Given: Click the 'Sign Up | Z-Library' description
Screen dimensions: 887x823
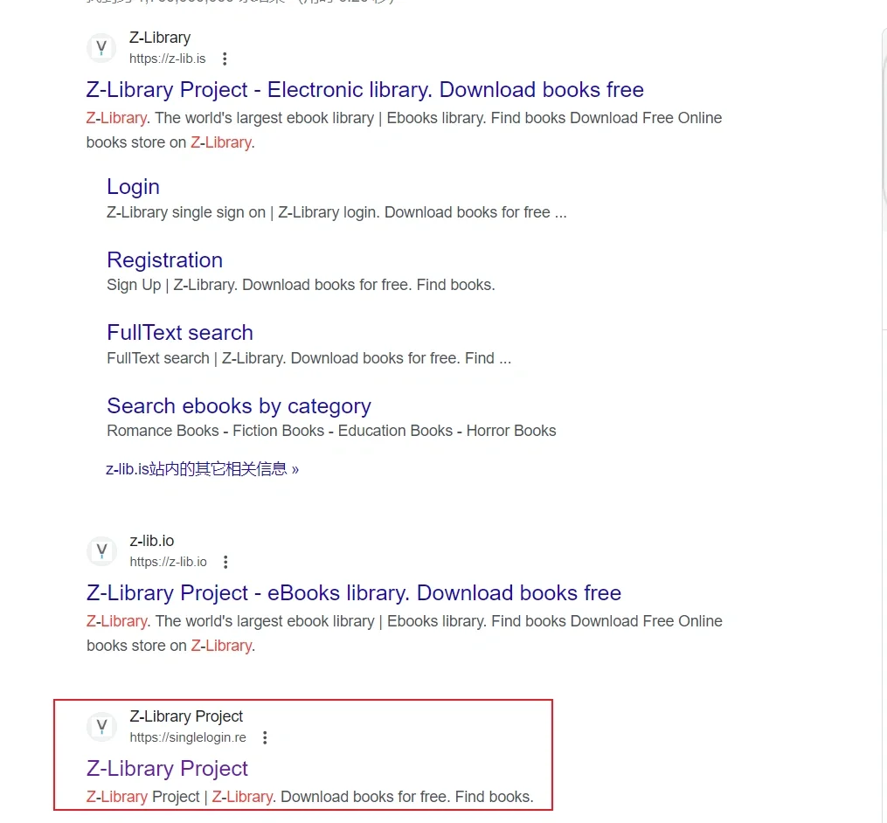Looking at the screenshot, I should click(301, 285).
